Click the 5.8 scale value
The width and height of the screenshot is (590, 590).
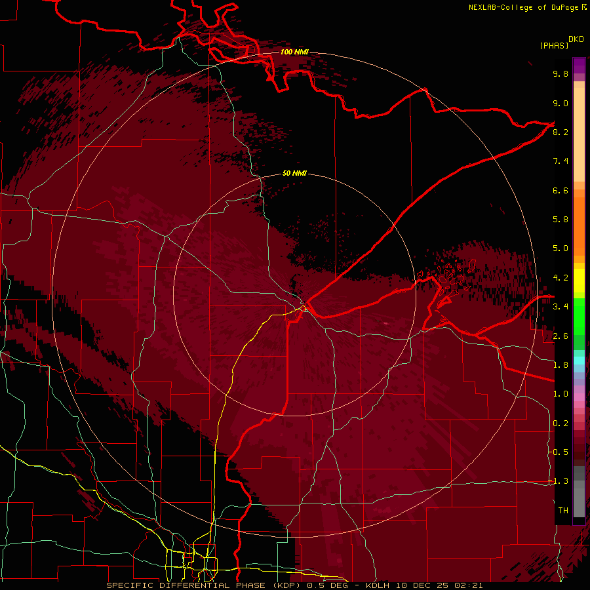click(x=560, y=220)
